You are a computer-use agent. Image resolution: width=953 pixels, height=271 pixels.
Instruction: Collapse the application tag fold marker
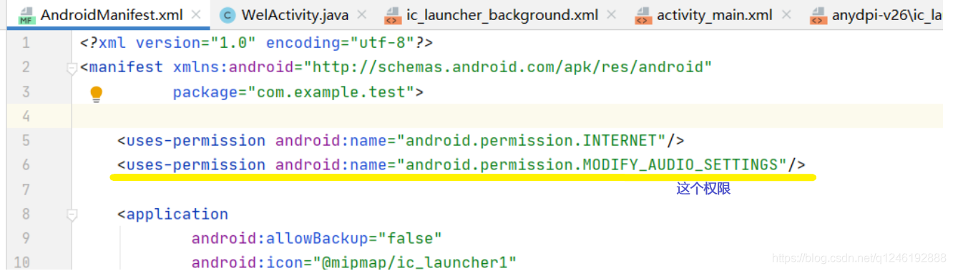coord(71,215)
